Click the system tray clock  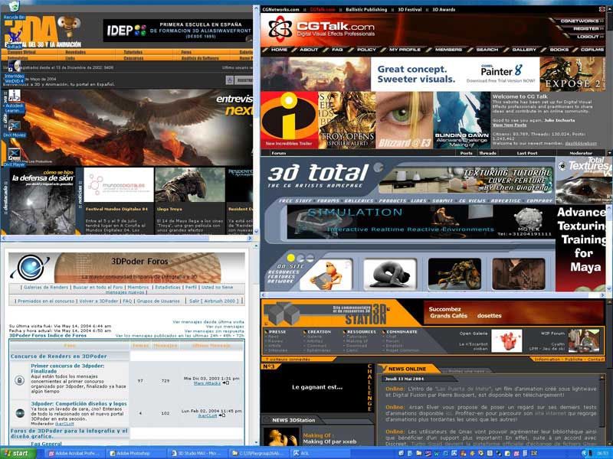tap(602, 454)
